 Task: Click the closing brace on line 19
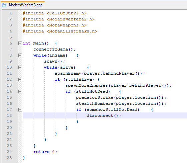[77, 122]
